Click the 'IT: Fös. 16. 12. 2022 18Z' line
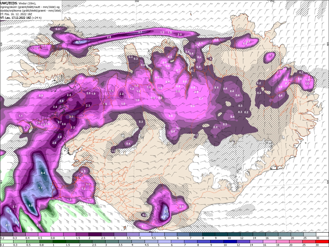The height and width of the screenshot is (247, 329). tap(16, 14)
